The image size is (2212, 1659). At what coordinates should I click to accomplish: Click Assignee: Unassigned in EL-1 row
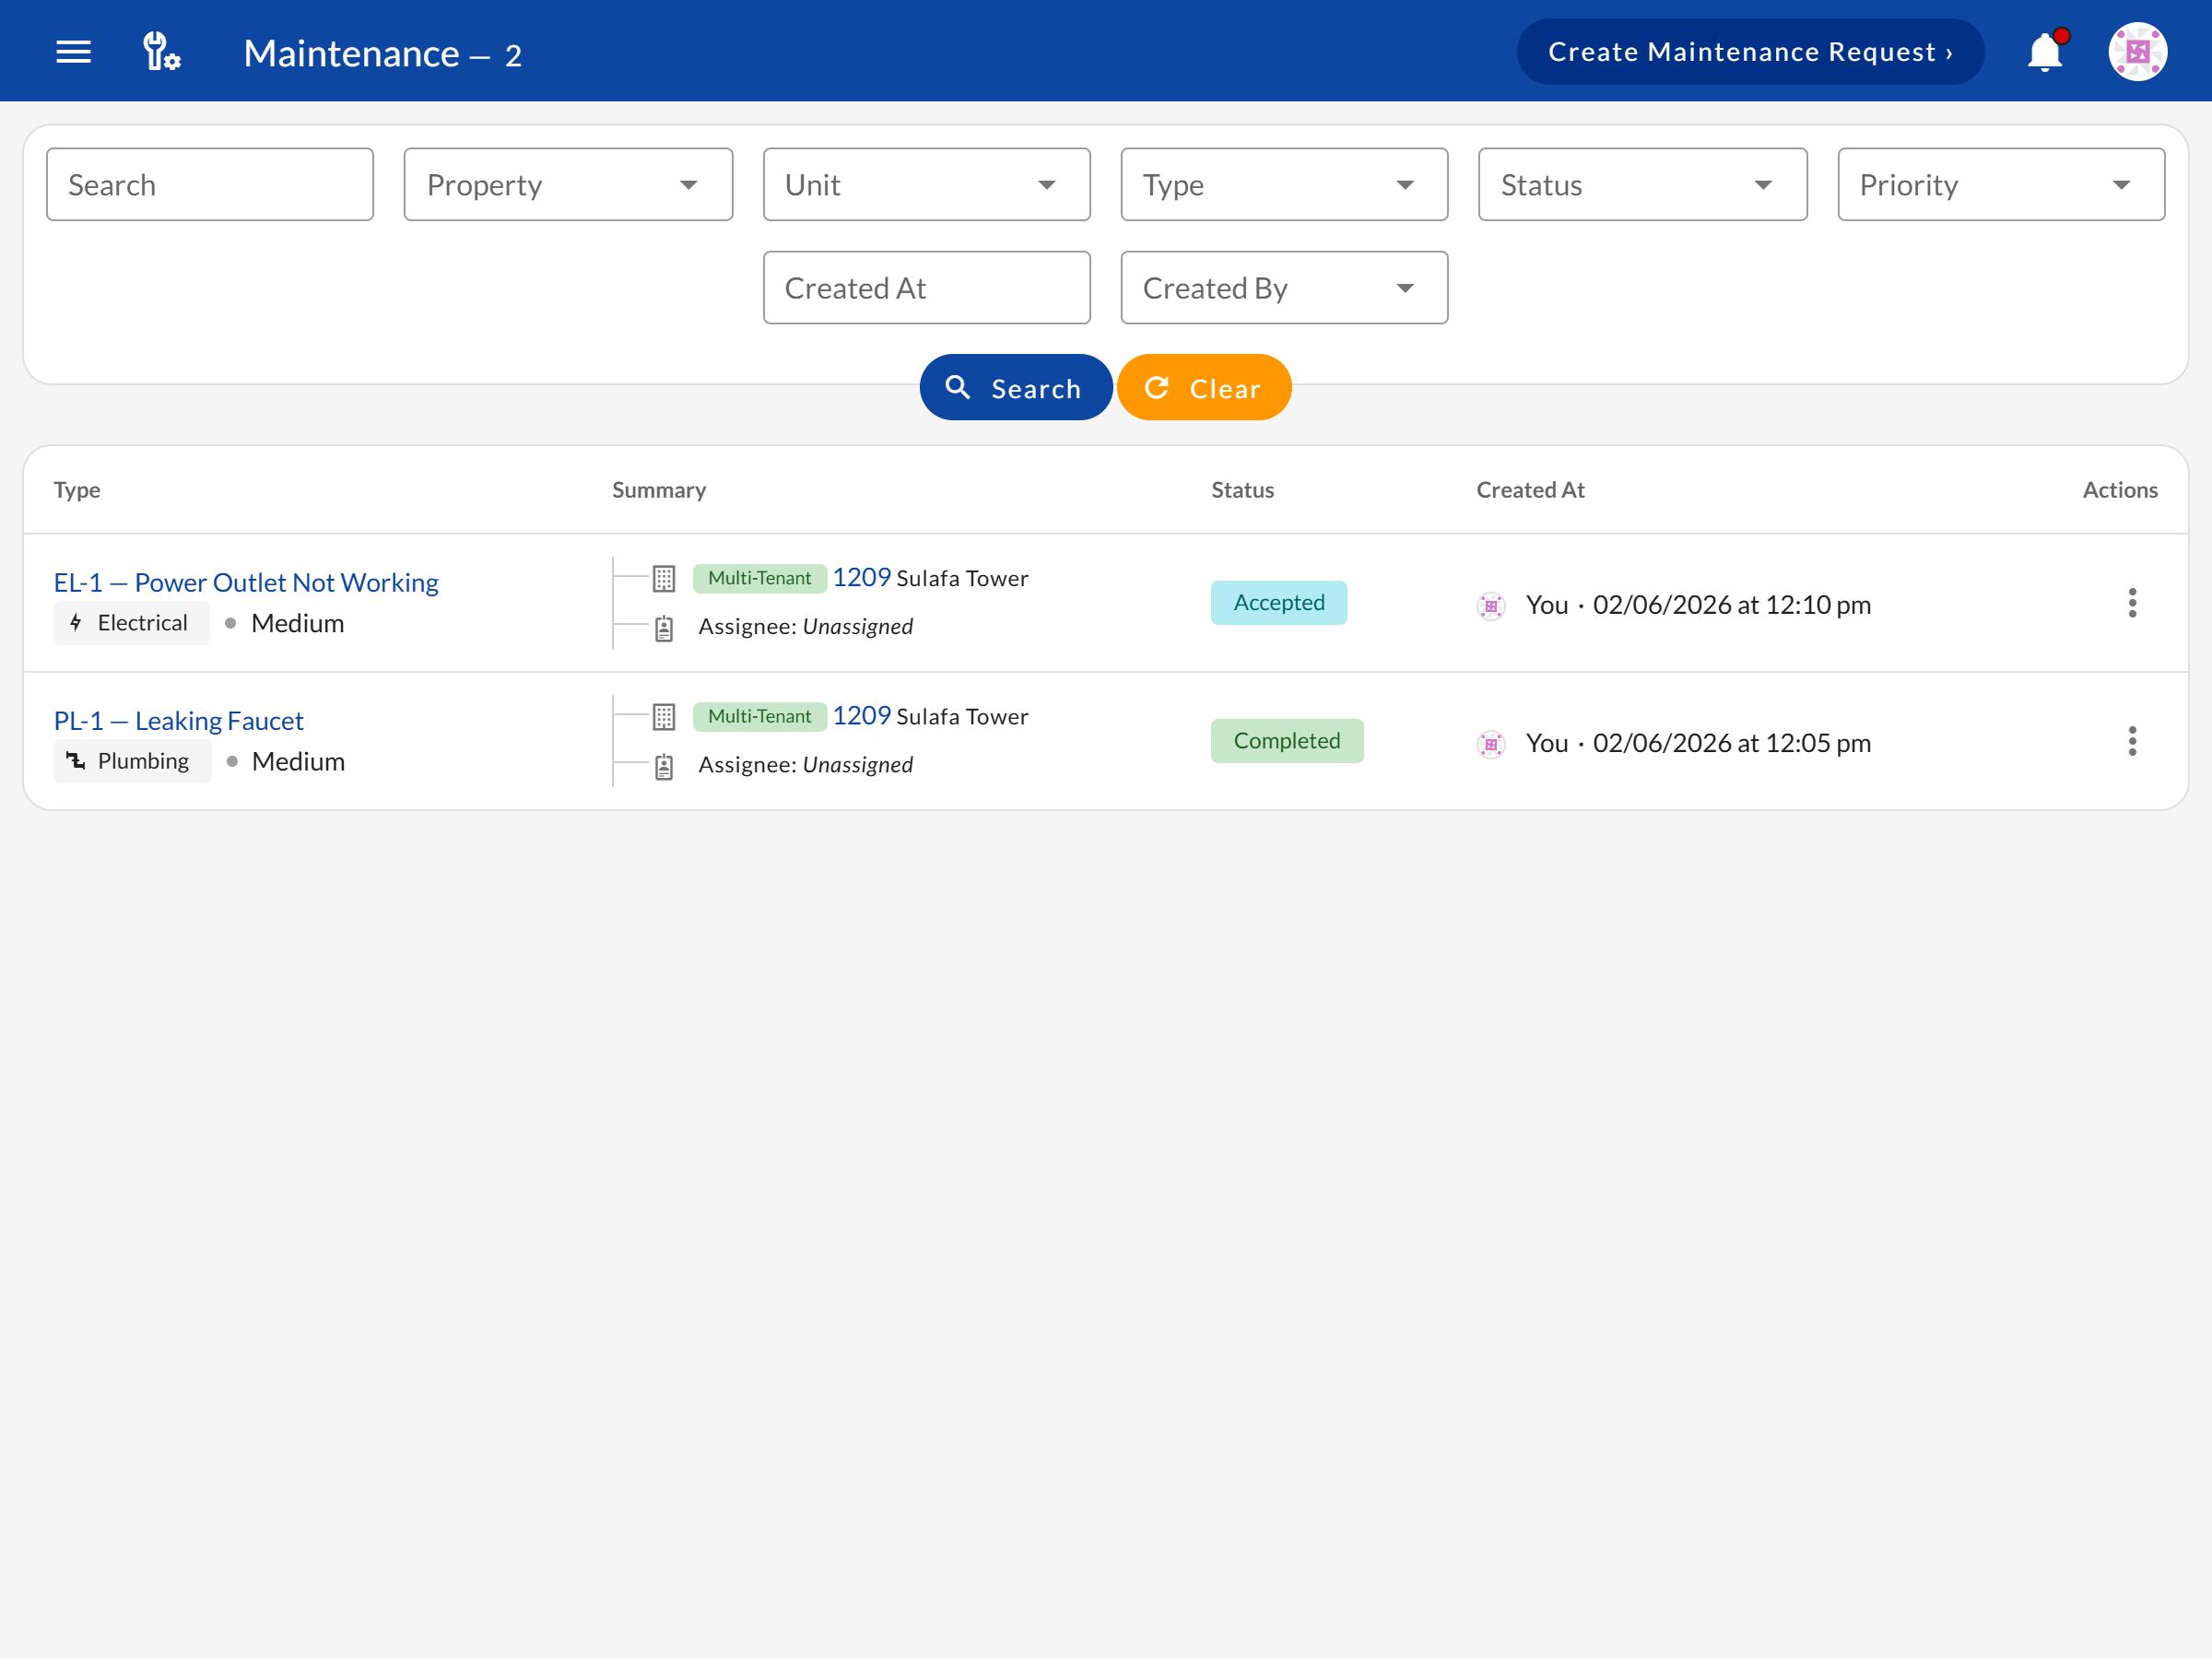[805, 626]
